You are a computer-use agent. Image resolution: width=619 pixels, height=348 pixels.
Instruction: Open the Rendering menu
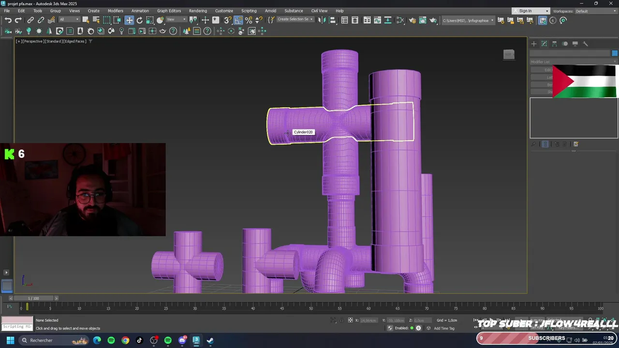pos(198,11)
